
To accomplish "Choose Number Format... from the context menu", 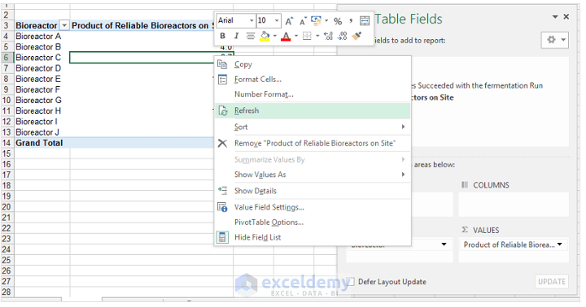I will [313, 94].
